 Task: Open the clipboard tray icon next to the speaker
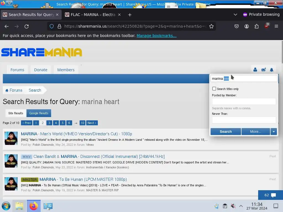coord(225,206)
